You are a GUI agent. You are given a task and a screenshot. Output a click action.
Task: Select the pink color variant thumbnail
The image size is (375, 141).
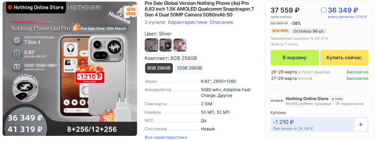[180, 45]
